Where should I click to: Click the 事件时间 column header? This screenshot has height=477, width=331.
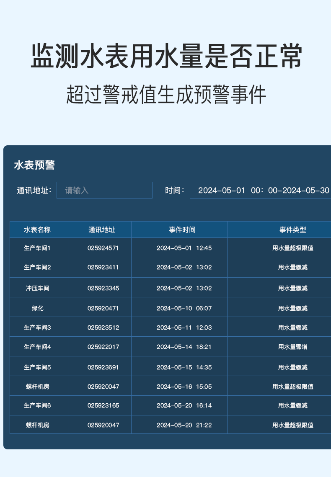coord(182,229)
